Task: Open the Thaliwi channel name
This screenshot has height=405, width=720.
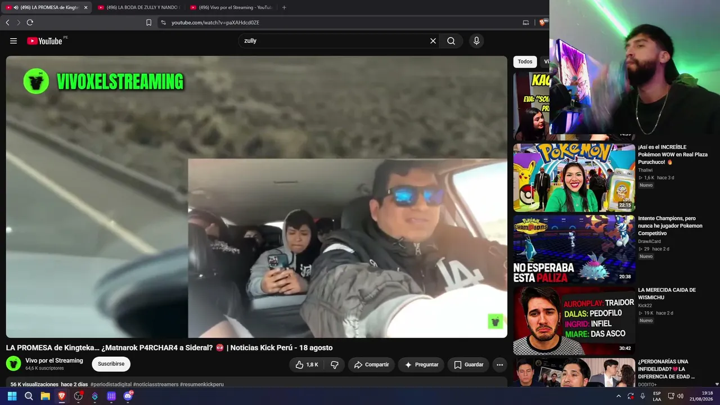Action: [x=645, y=170]
